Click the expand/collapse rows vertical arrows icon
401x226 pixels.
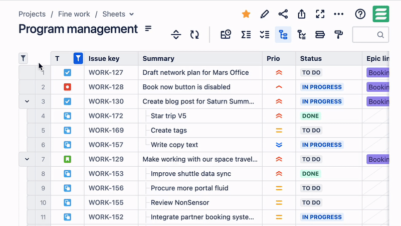click(x=176, y=35)
